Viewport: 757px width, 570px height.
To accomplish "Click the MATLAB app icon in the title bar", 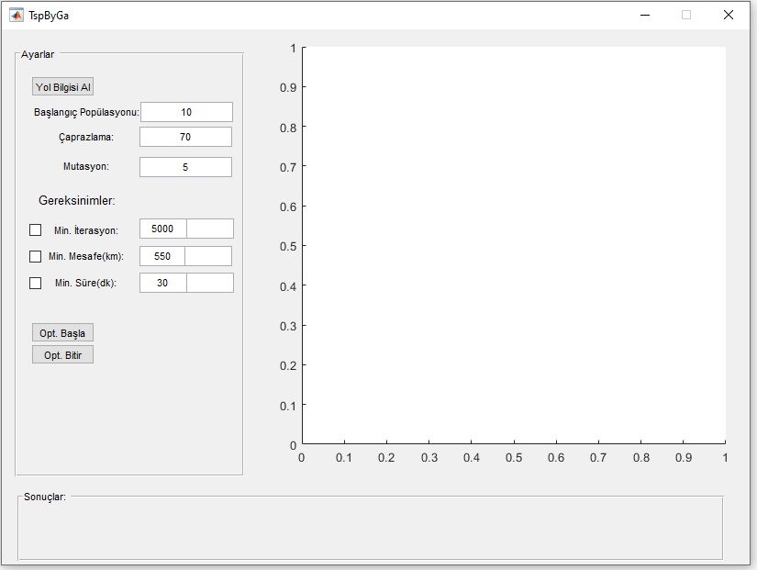I will (16, 15).
